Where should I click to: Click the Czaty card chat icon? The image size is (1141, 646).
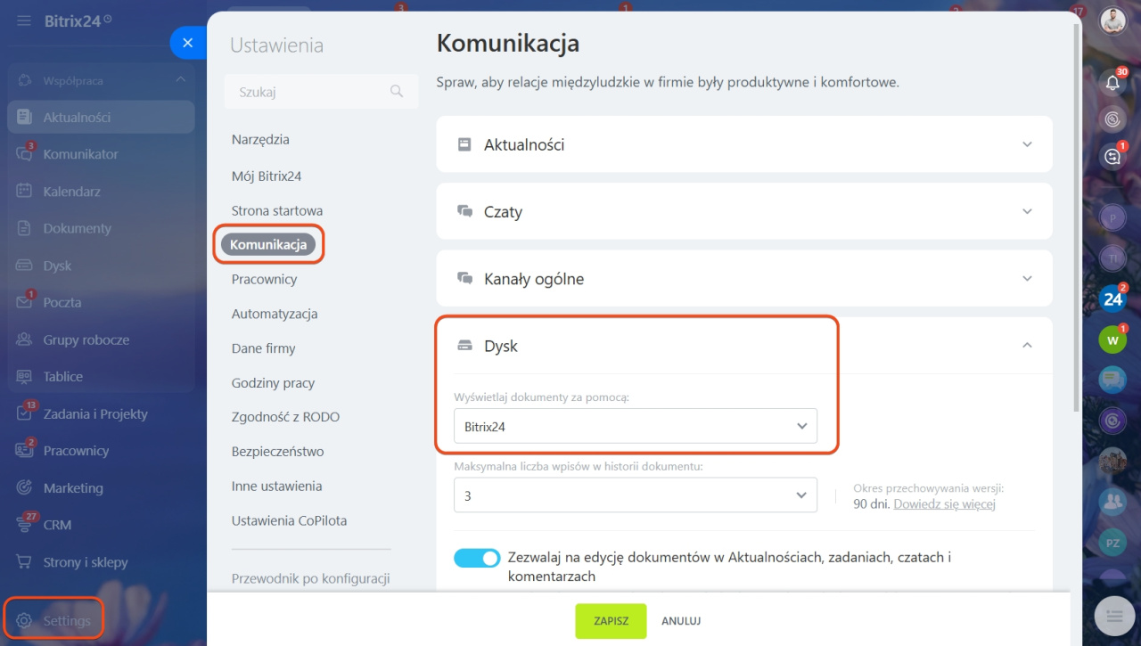click(464, 211)
